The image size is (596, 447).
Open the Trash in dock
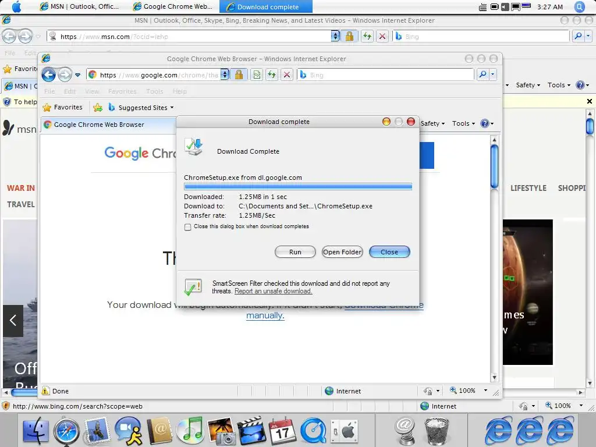437,431
